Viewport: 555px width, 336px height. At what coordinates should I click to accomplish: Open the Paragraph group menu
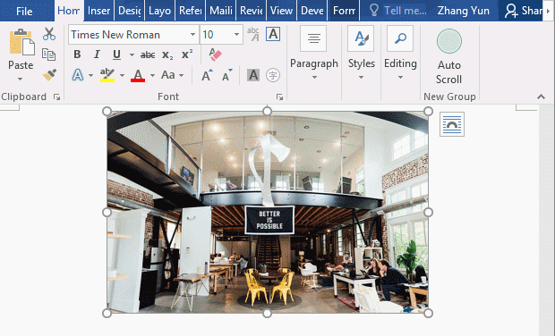tap(314, 53)
